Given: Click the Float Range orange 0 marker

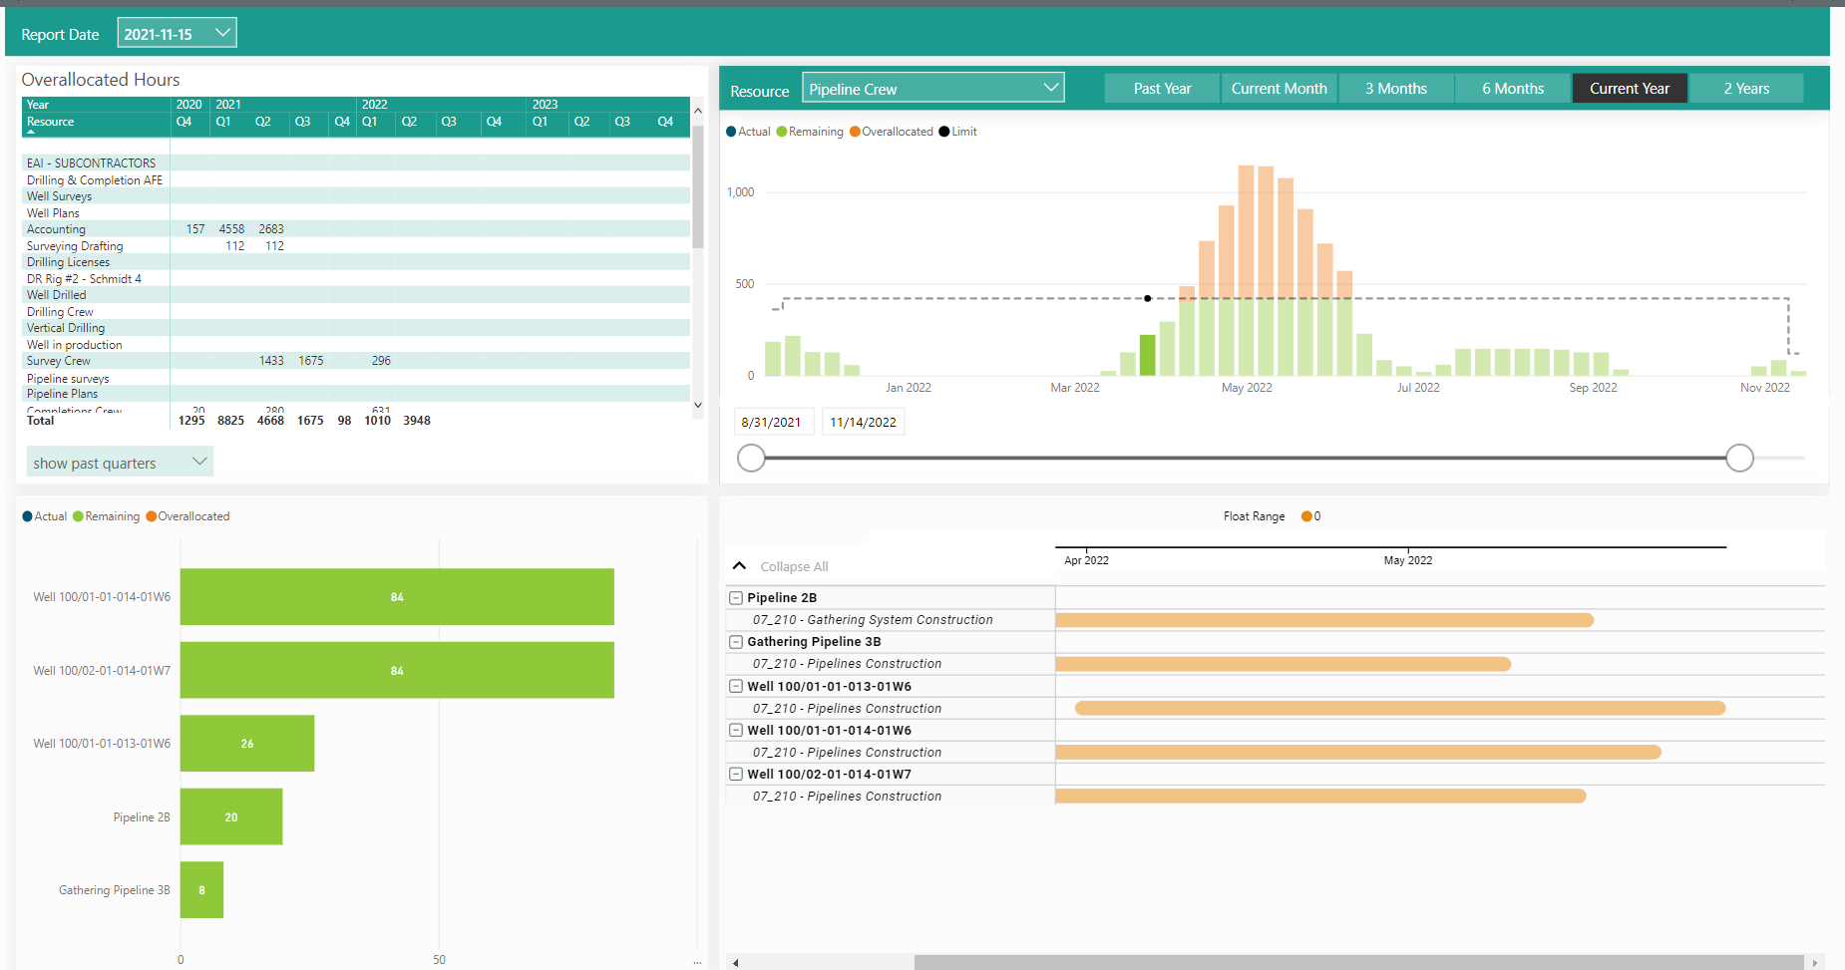Looking at the screenshot, I should 1306,516.
